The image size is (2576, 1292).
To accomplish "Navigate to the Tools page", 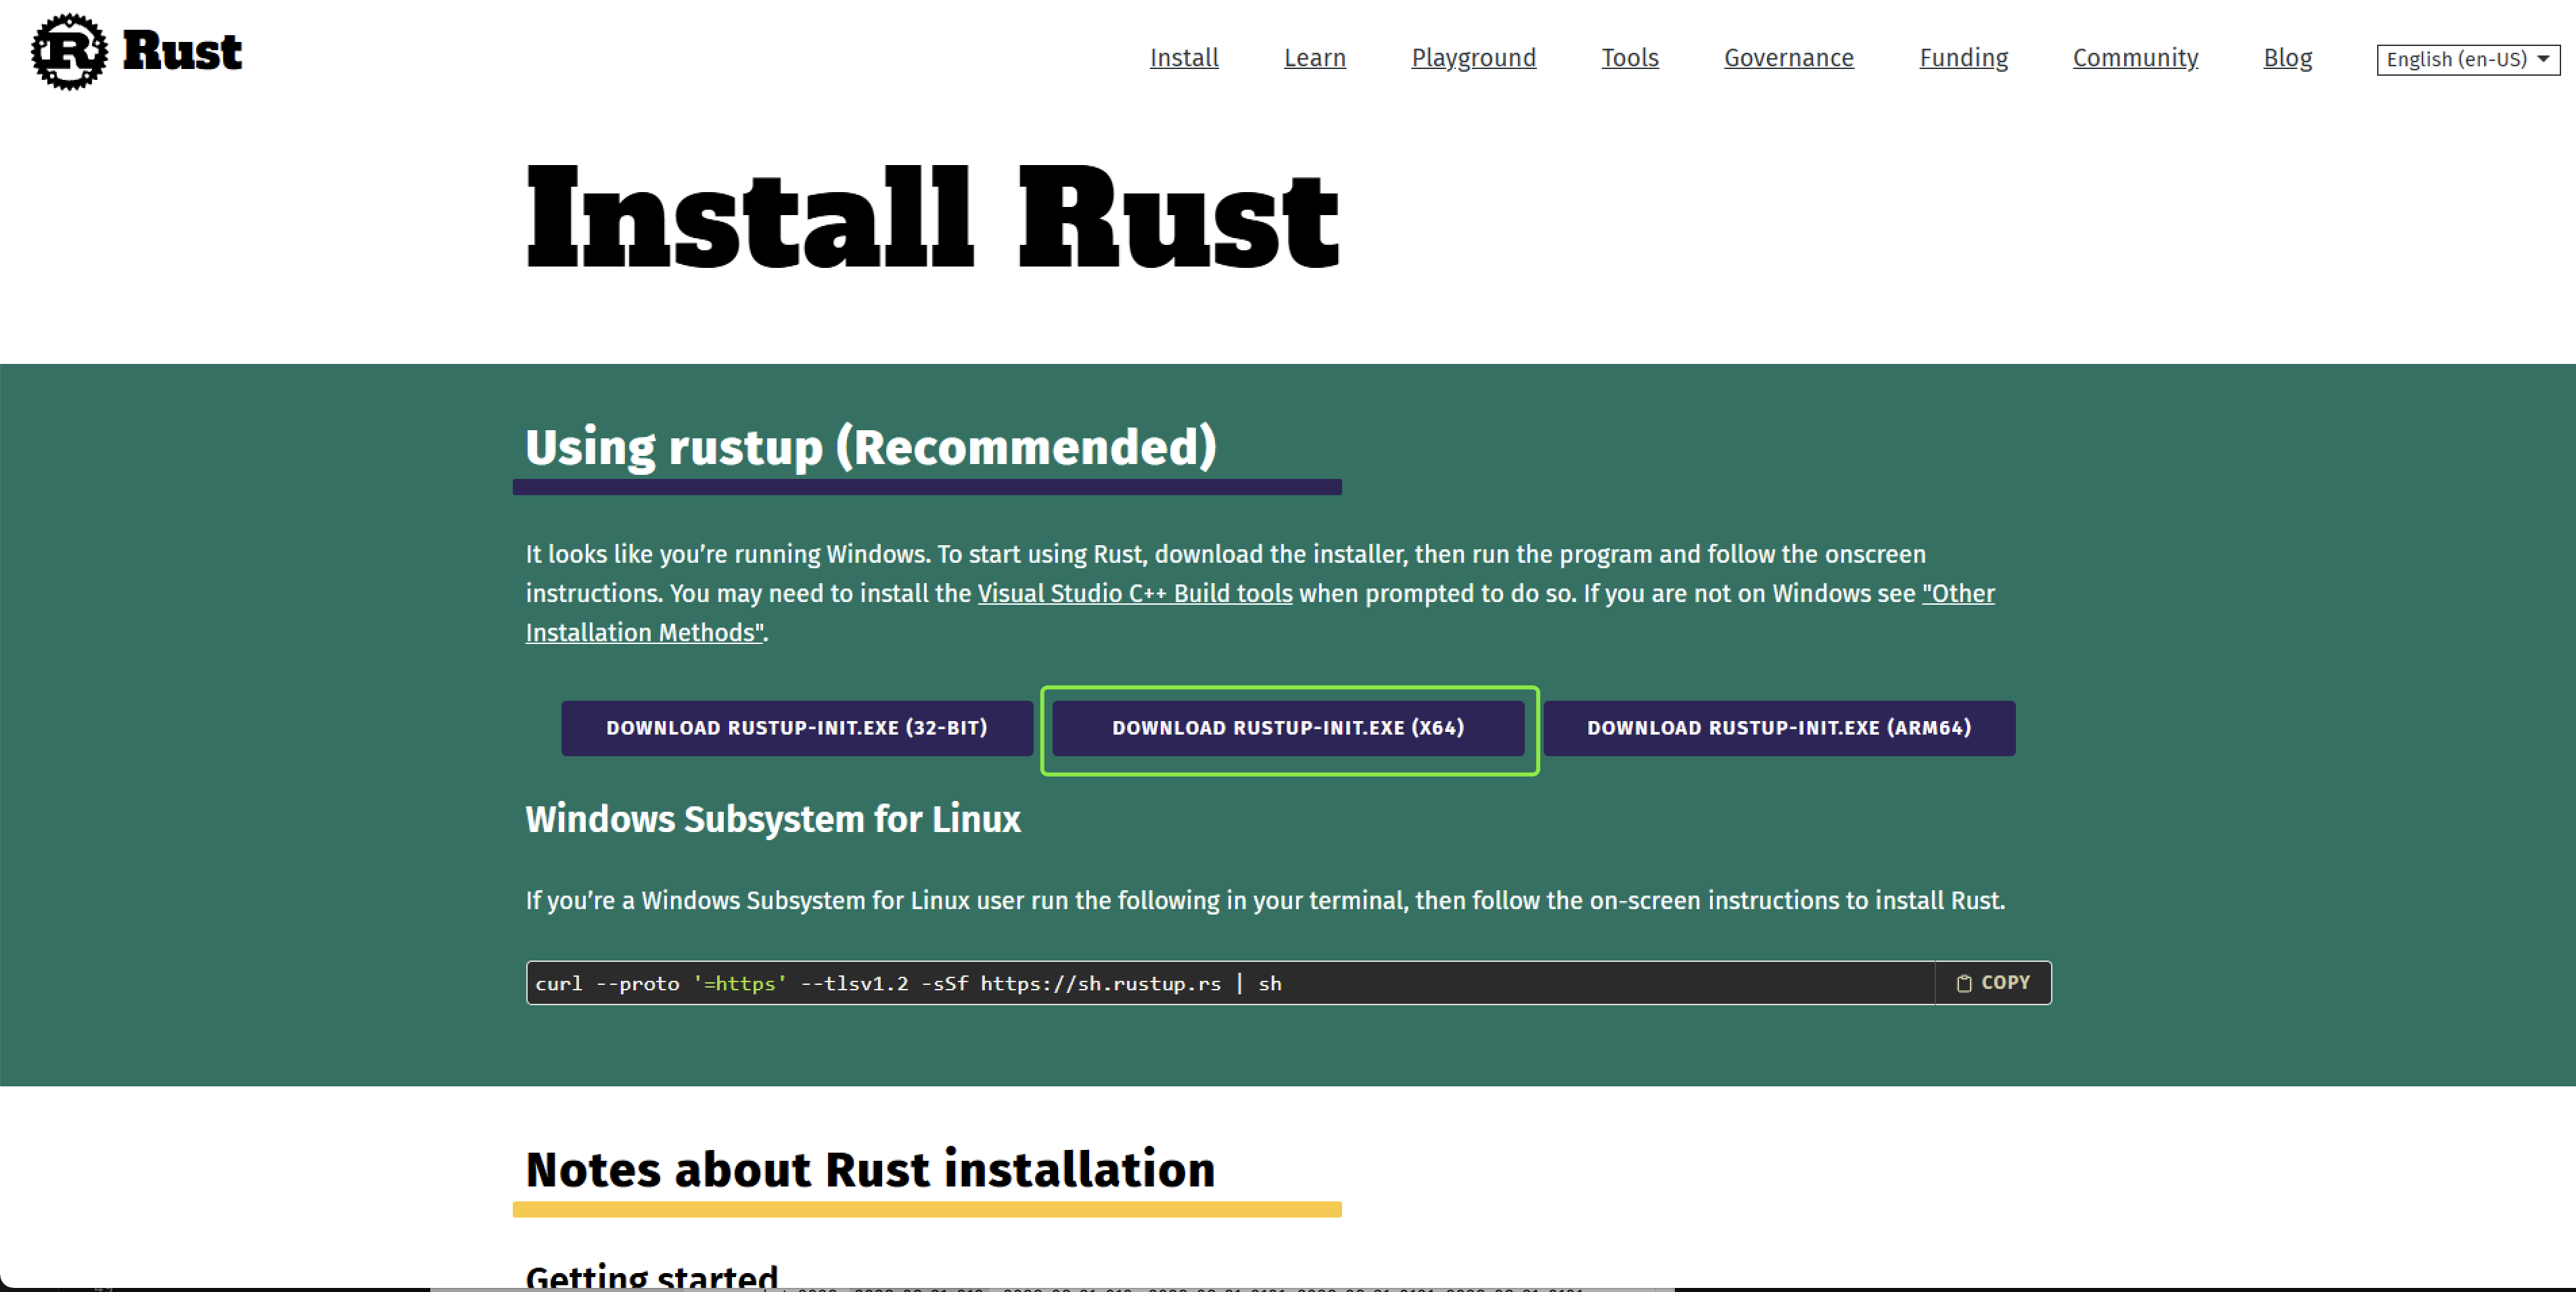I will pos(1630,58).
